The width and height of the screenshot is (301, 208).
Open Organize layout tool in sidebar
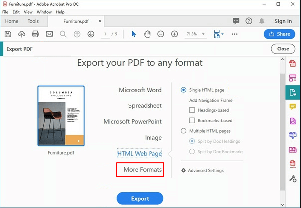click(293, 78)
